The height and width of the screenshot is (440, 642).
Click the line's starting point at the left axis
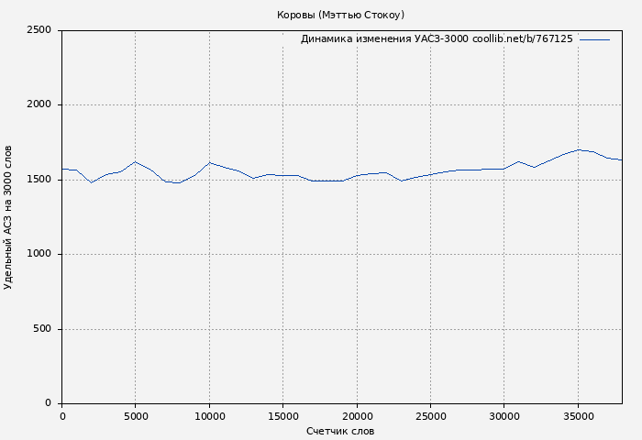pos(62,169)
